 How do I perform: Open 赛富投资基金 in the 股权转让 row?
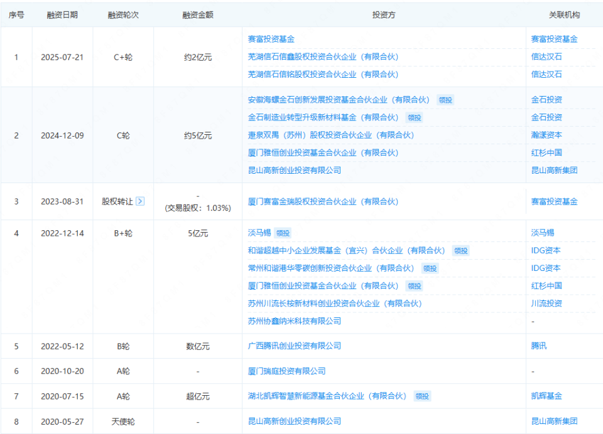[554, 202]
